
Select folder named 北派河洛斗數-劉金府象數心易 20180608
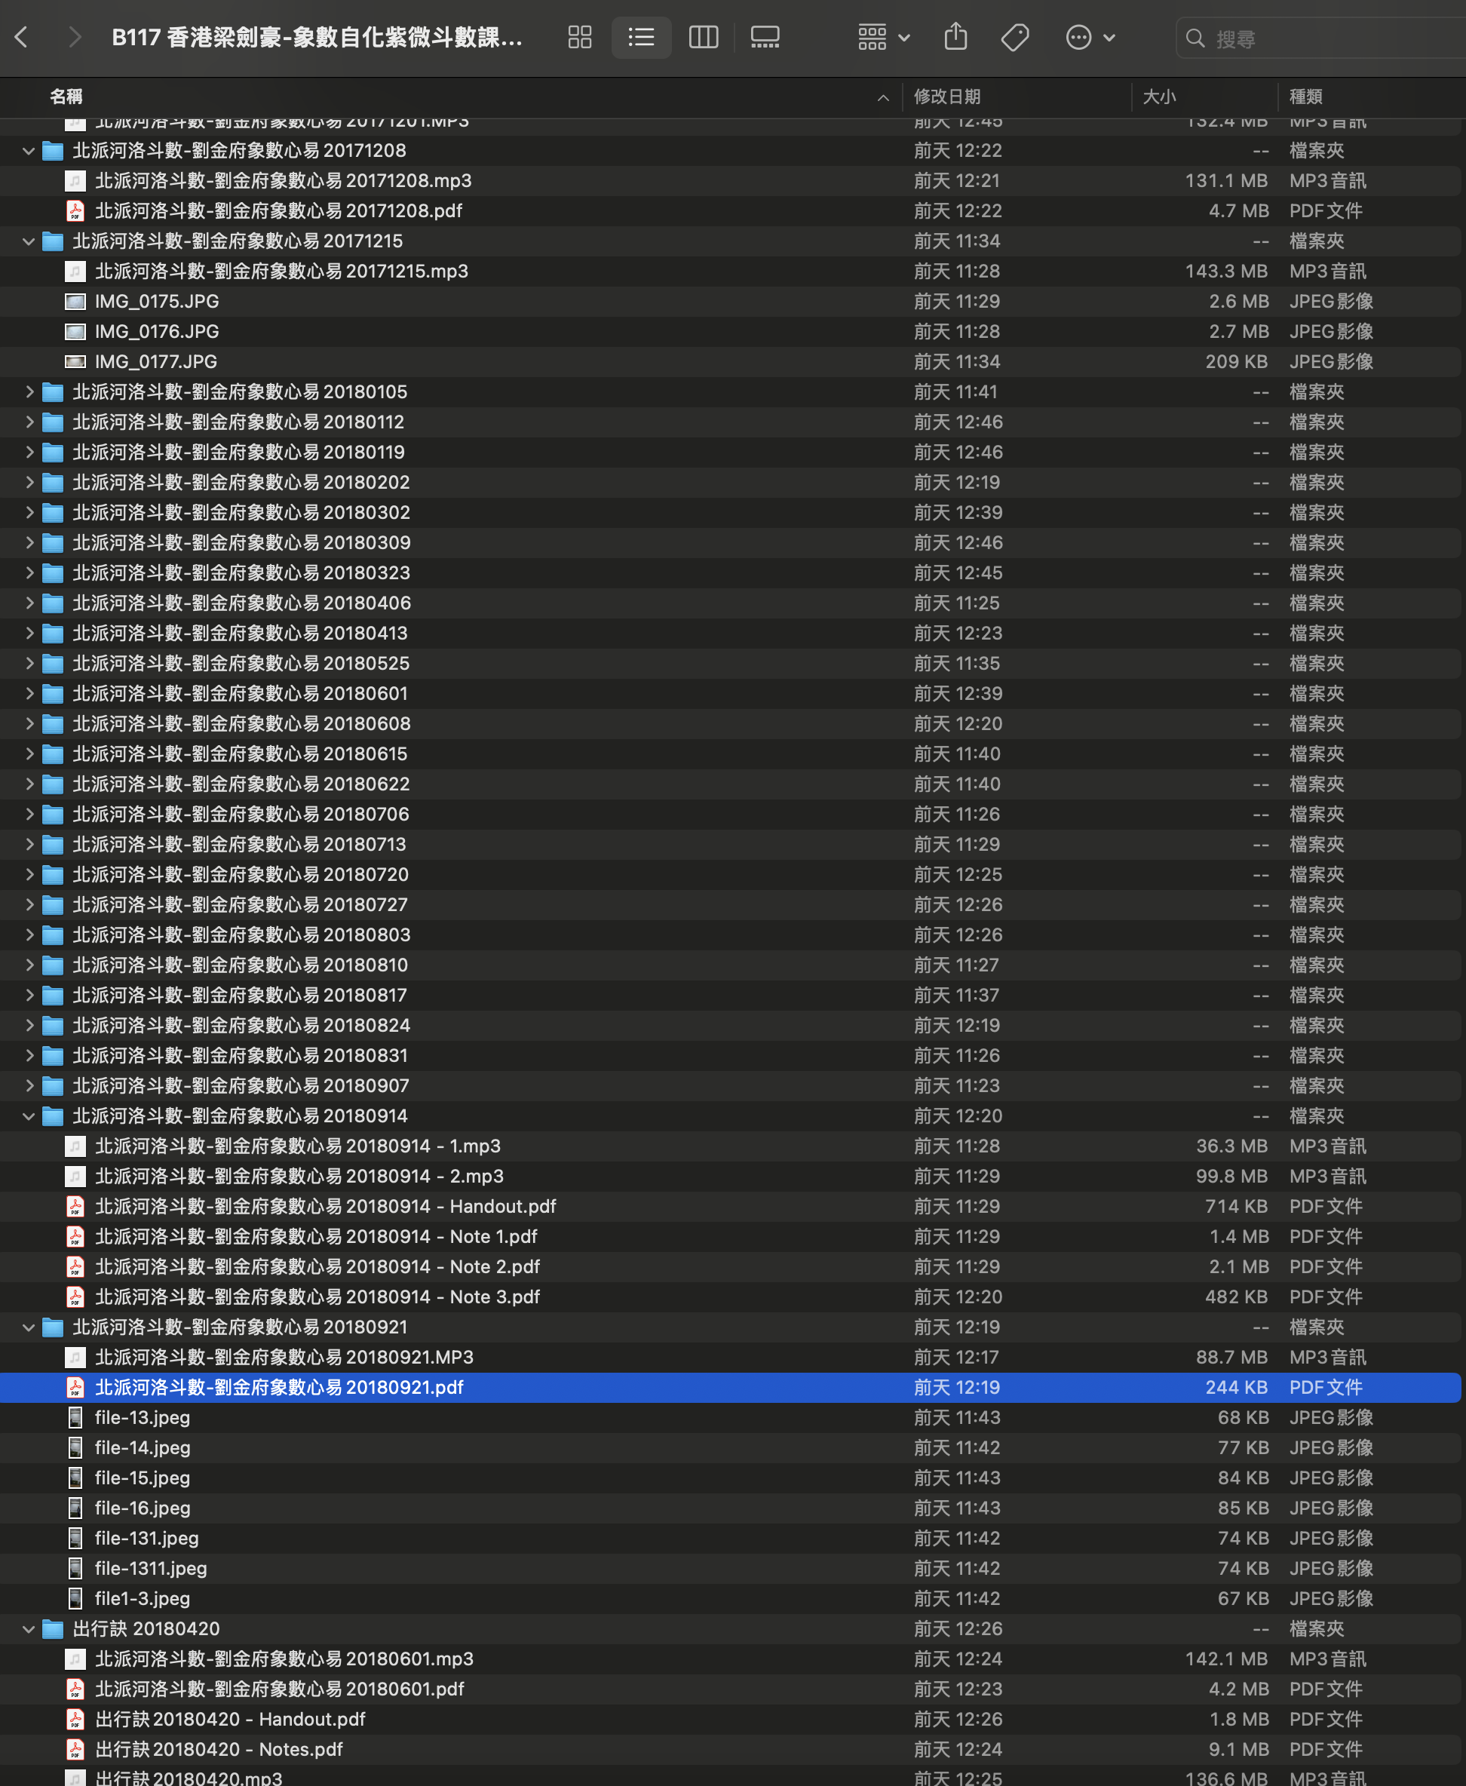click(241, 724)
